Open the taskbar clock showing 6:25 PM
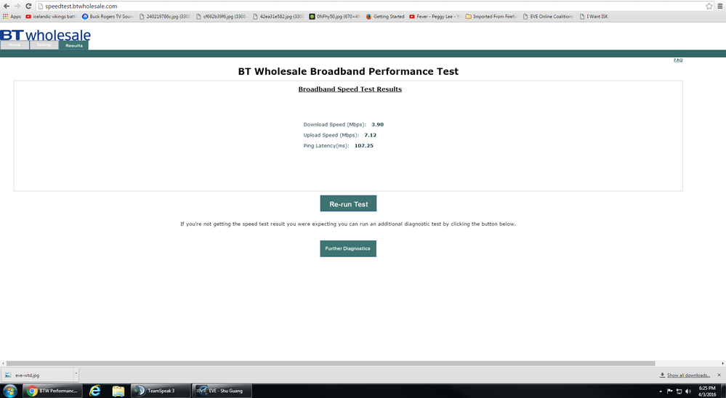The image size is (726, 398). pyautogui.click(x=707, y=391)
